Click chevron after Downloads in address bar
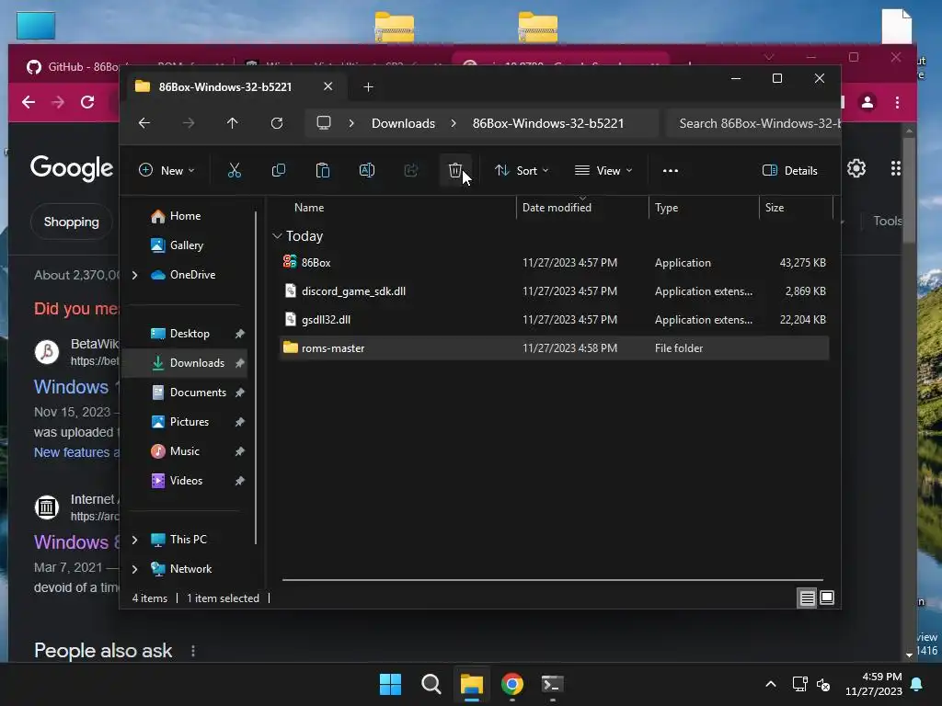This screenshot has width=942, height=706. pos(454,123)
